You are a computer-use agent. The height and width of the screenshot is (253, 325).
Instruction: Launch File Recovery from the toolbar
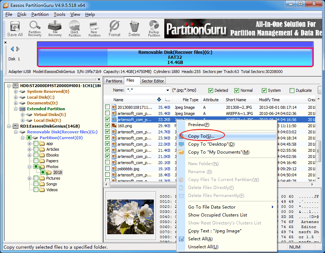(x=55, y=29)
